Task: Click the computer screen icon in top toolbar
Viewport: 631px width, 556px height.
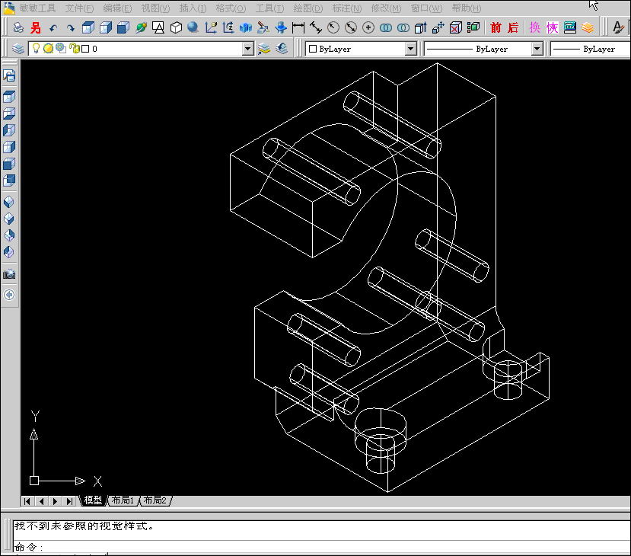Action: (x=570, y=27)
